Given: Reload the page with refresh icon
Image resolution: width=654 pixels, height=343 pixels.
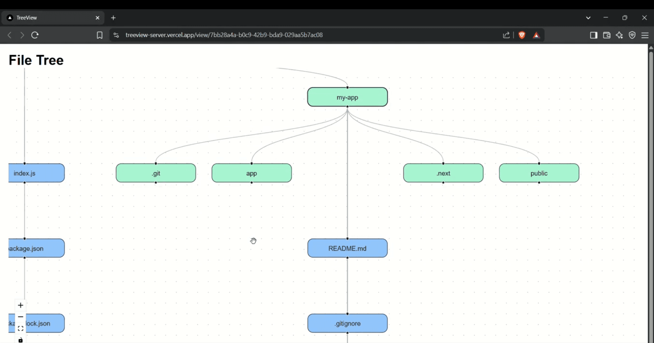Looking at the screenshot, I should click(x=35, y=35).
